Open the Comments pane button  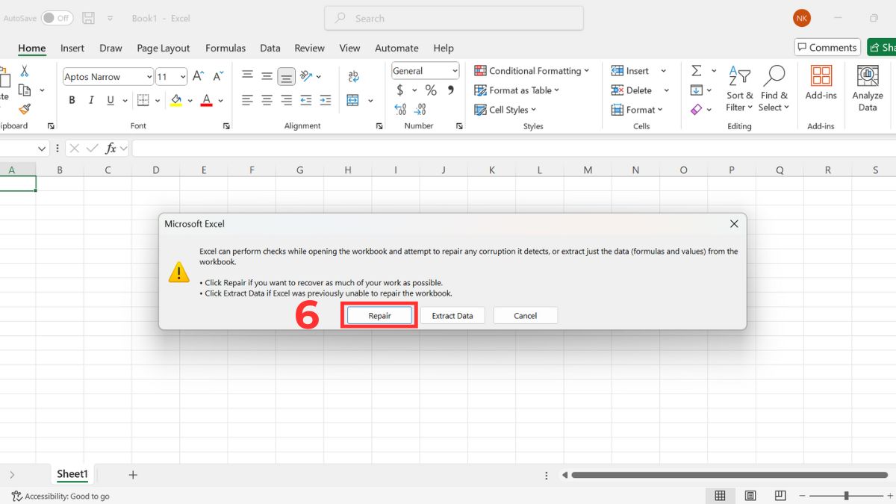(827, 47)
